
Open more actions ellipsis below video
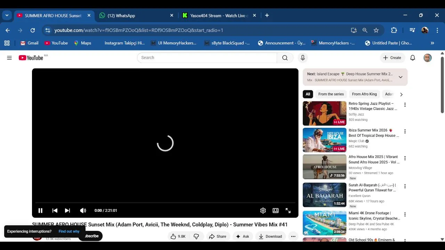pos(293,236)
